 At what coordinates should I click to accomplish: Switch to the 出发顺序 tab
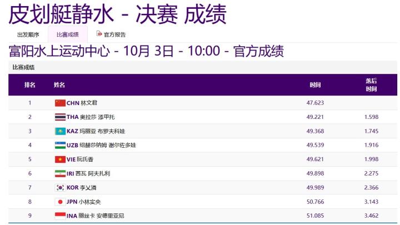pyautogui.click(x=28, y=34)
